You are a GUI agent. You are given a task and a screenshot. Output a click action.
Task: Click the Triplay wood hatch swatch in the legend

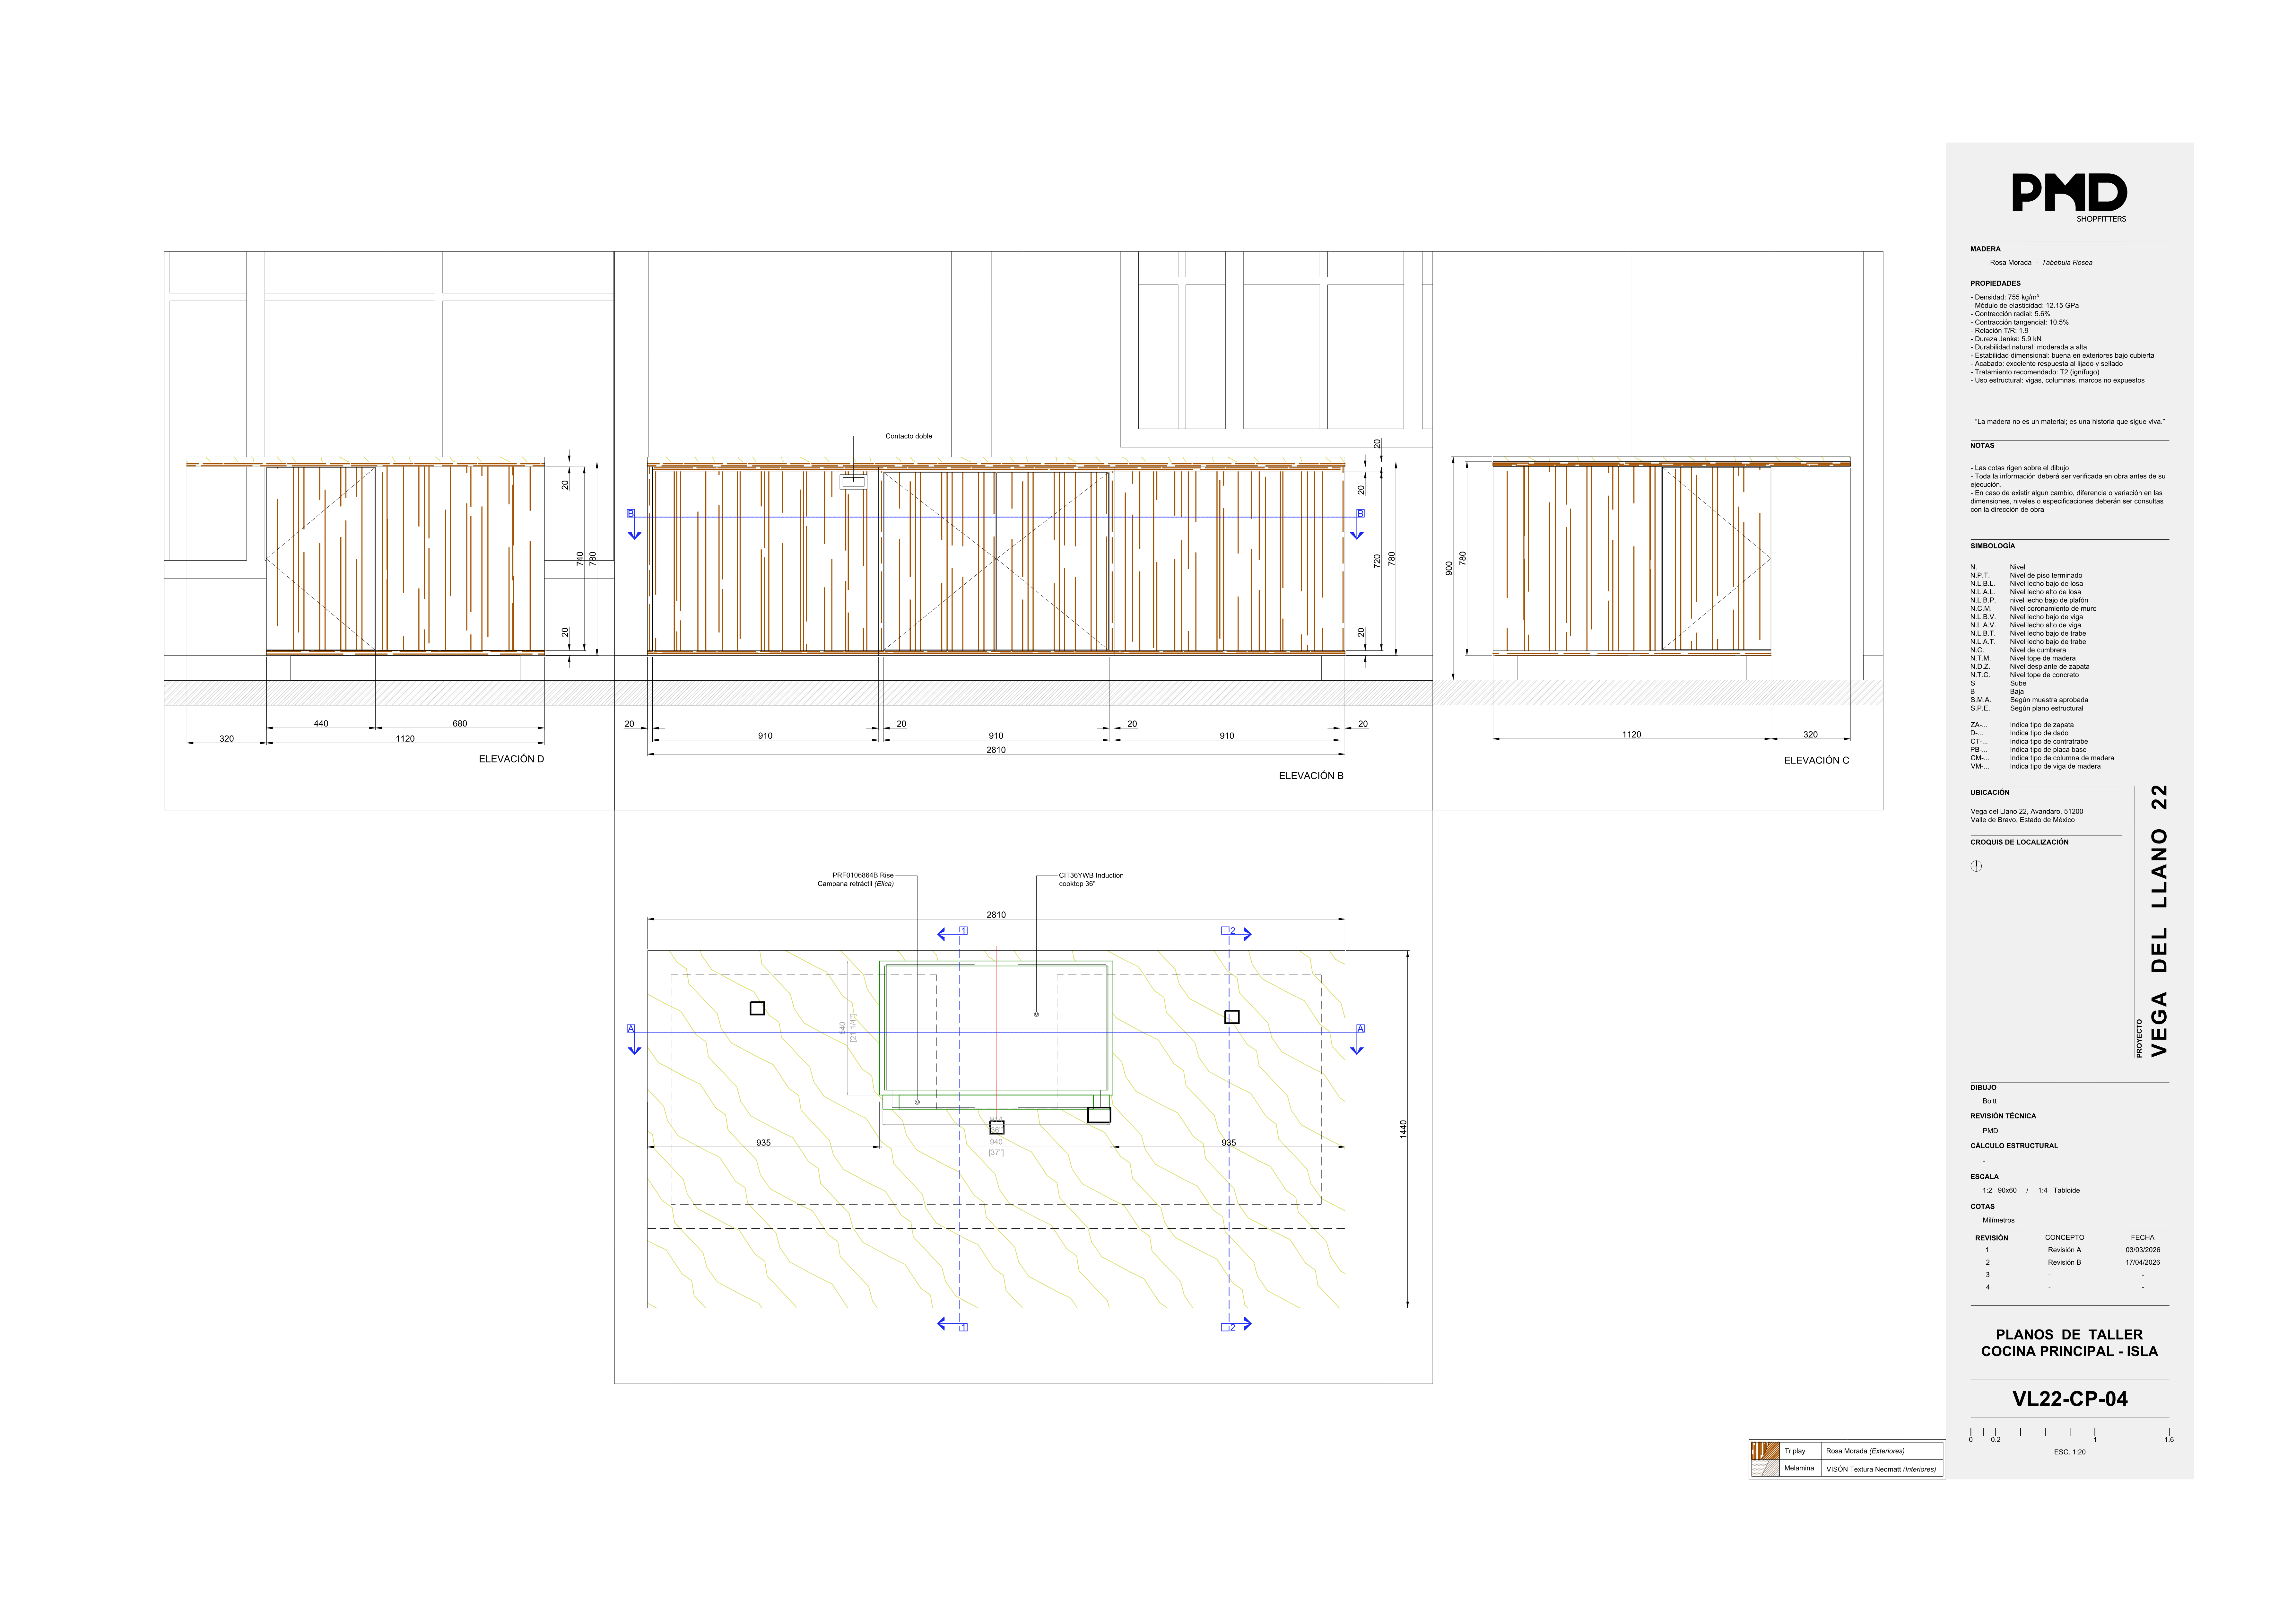pos(1765,1451)
